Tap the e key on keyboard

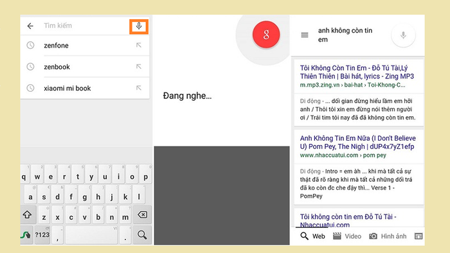coord(51,175)
